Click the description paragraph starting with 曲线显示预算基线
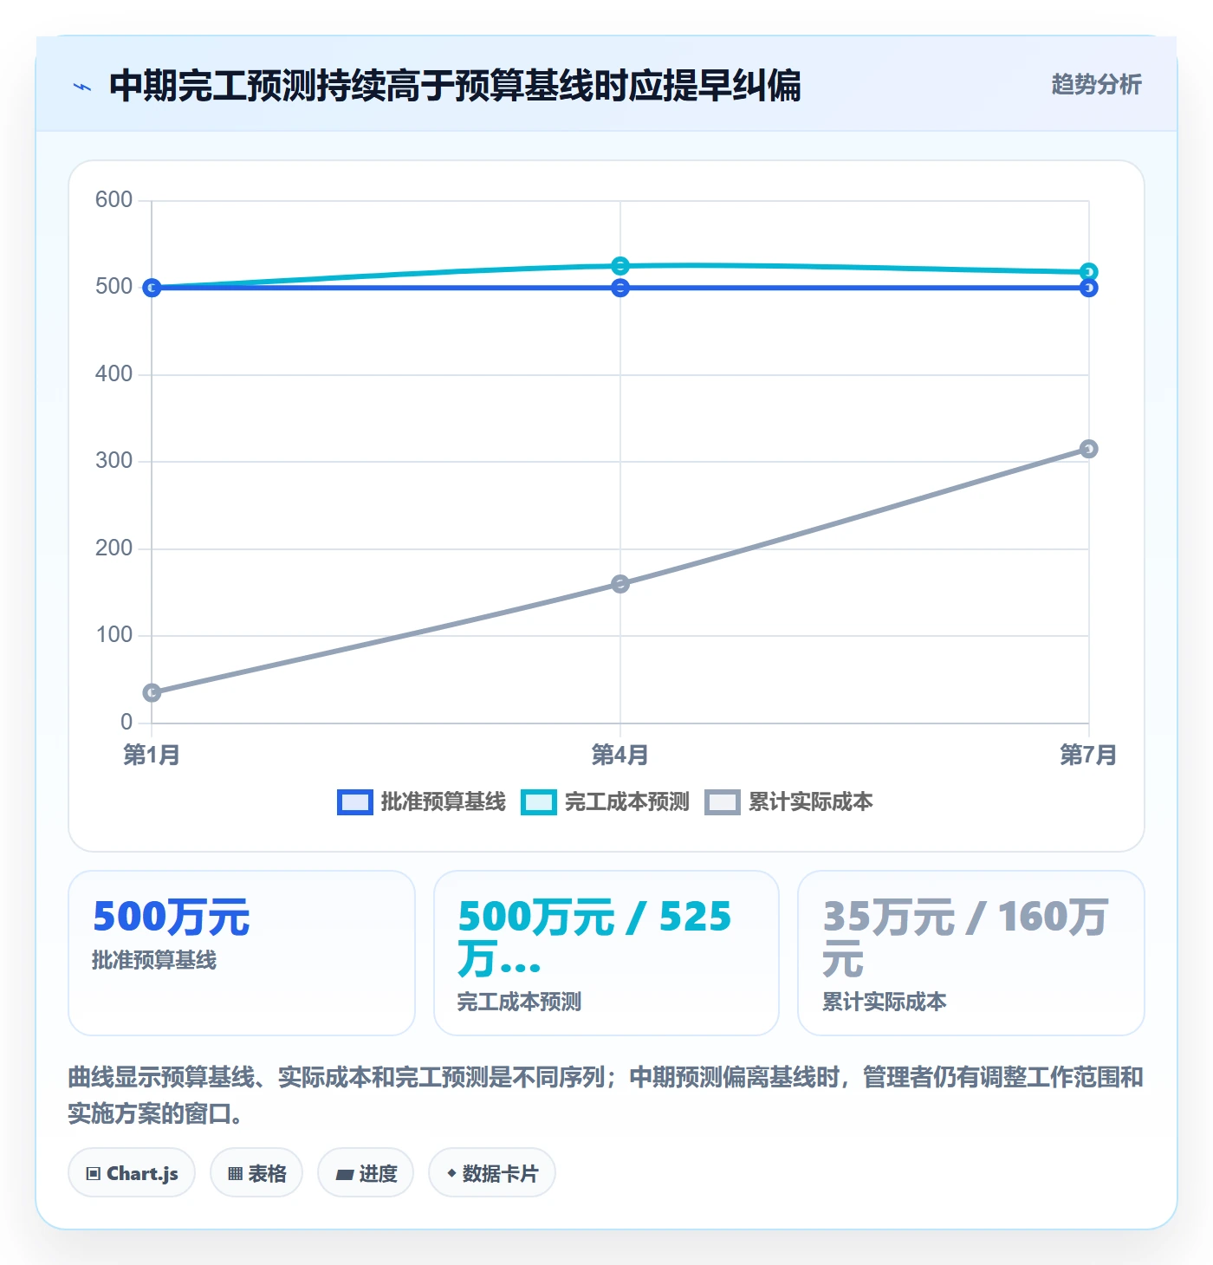The image size is (1213, 1265). (606, 1095)
